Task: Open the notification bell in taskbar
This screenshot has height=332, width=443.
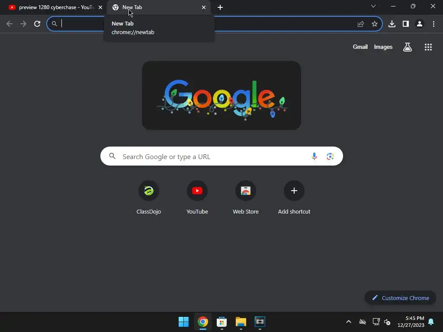Action: click(x=431, y=322)
